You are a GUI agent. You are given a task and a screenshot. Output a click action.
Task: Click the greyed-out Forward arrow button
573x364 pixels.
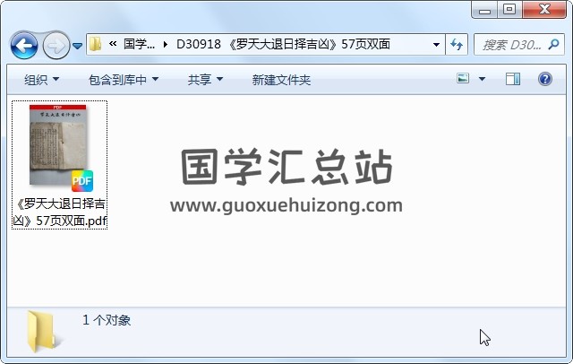pos(56,46)
